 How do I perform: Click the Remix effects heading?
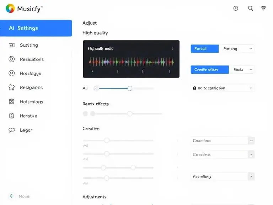tap(96, 104)
